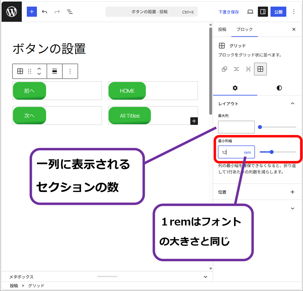Open the command palette showing ボタンの設置 · 投稿
Viewport: 303px width, 291px height.
(x=151, y=12)
